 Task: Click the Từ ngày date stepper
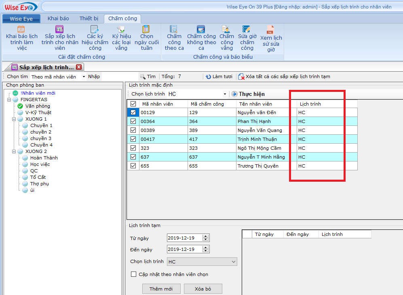coord(206,238)
